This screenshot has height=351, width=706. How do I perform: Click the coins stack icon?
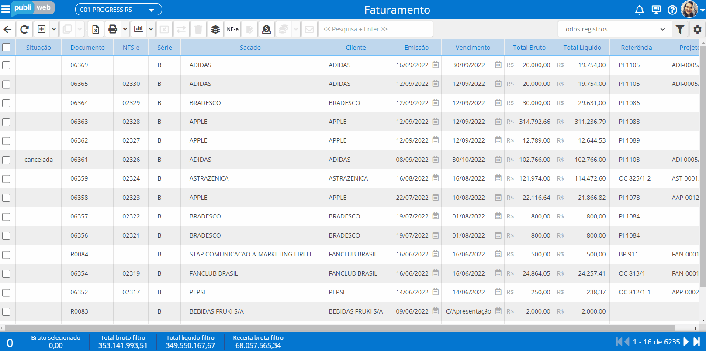(284, 29)
